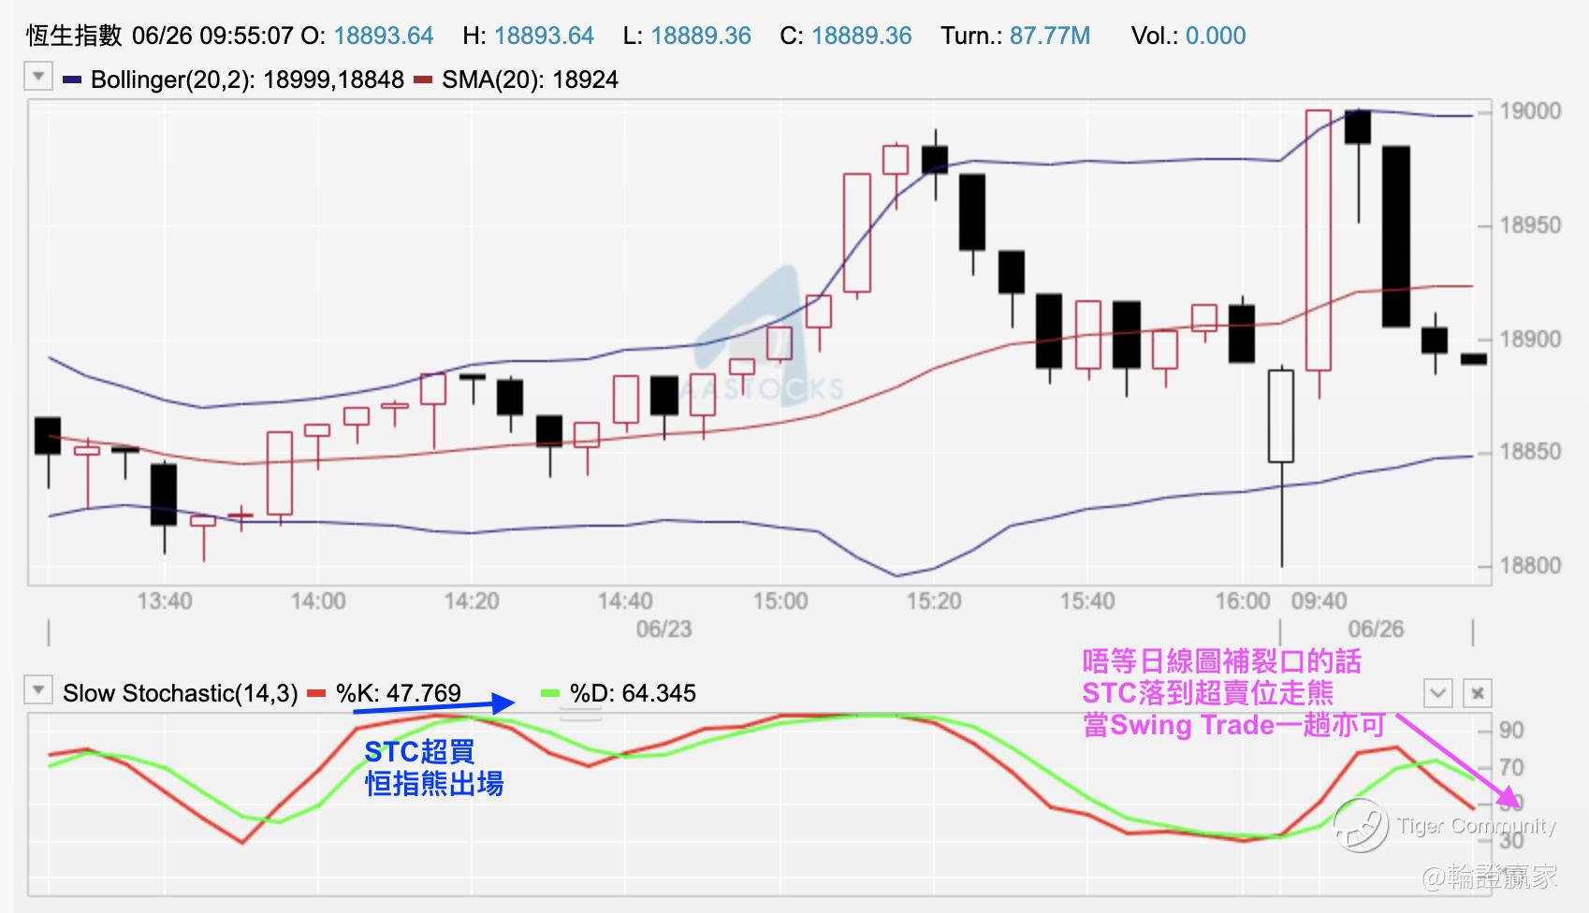The height and width of the screenshot is (913, 1589).
Task: Click the 90 level on the stochastic axis
Action: click(1512, 731)
